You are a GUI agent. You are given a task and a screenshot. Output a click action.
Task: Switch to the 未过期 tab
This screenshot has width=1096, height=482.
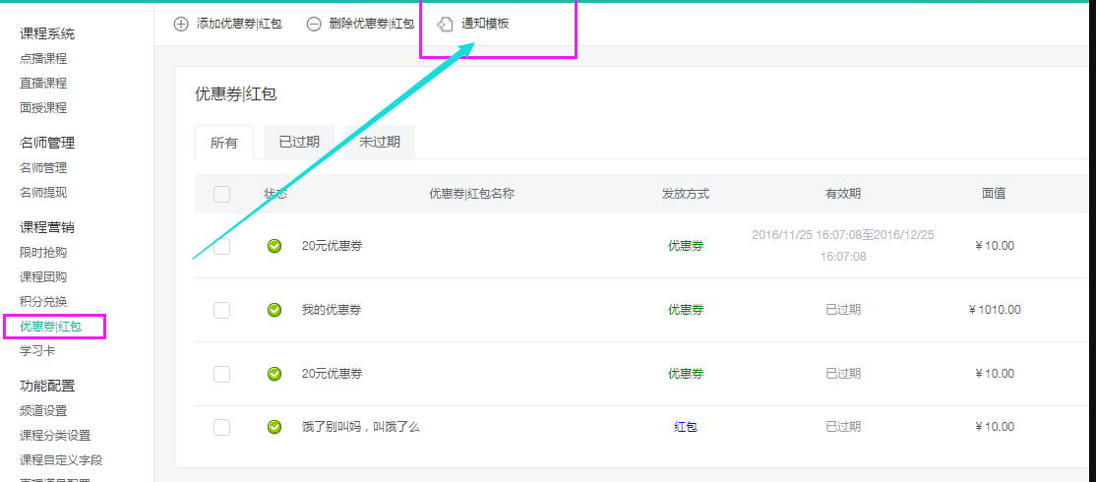380,142
